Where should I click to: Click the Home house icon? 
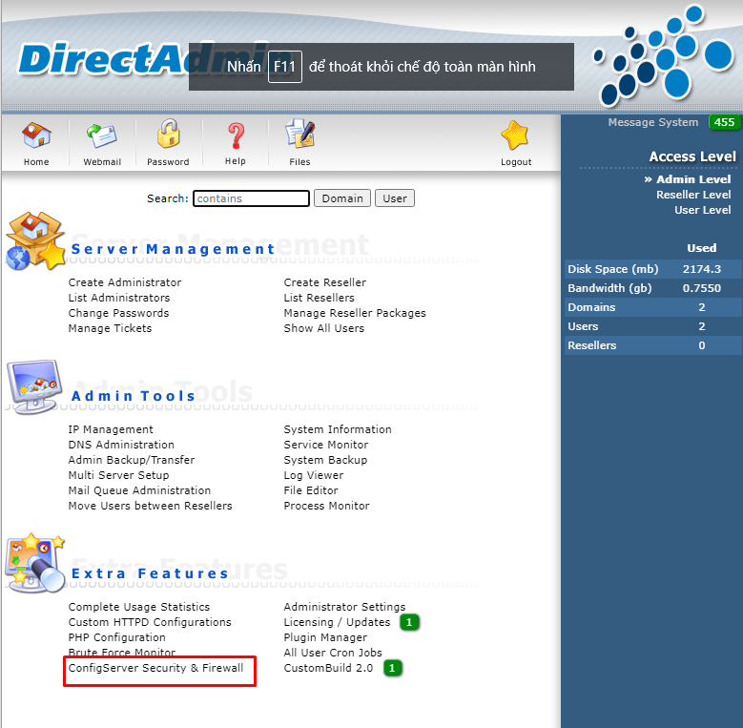click(36, 136)
